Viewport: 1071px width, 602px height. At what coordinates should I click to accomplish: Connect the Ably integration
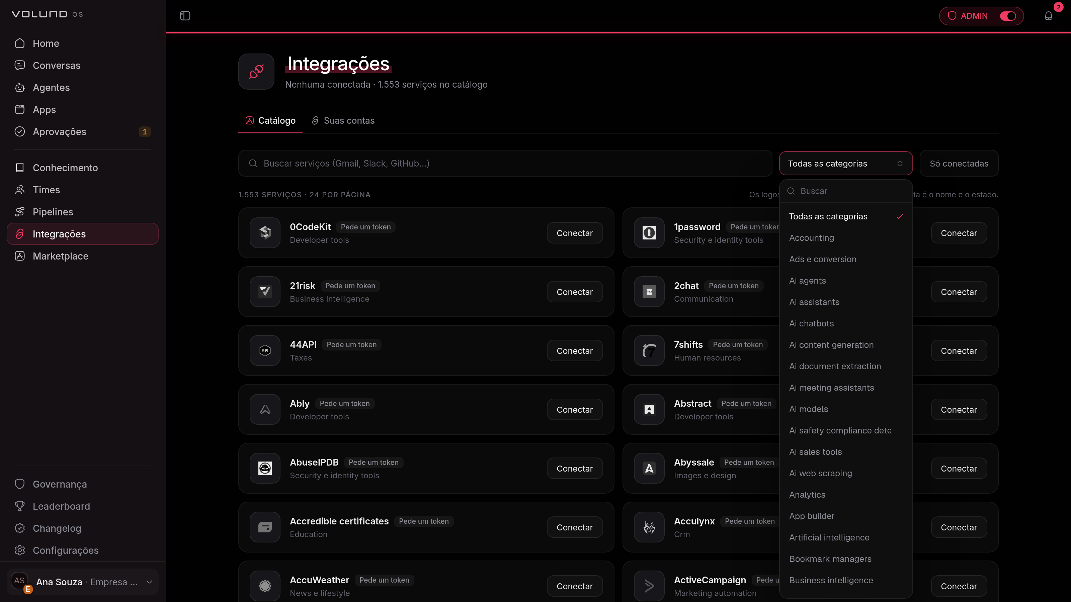575,410
